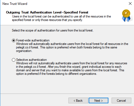This screenshot has width=134, height=106.
Task: Cancel the New Trust Wizard
Action: point(121,101)
